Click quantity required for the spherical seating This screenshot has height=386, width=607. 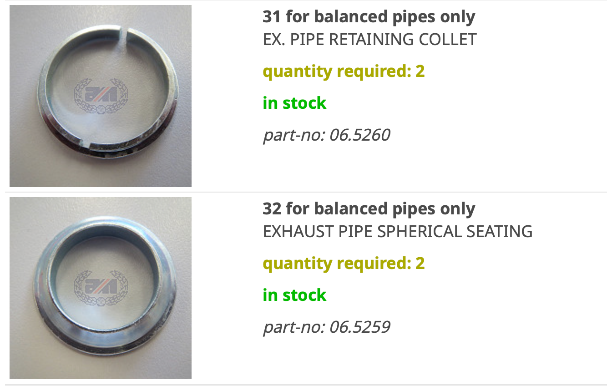tap(344, 264)
